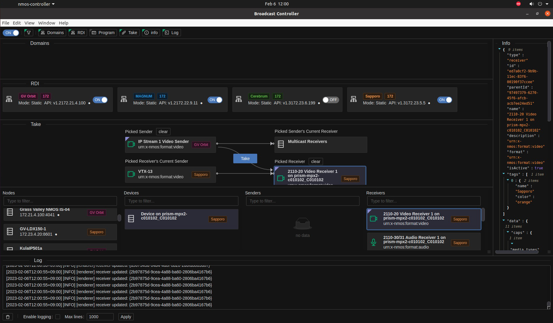
Task: Click the GV-LDX150-1 node server icon
Action: (x=10, y=231)
